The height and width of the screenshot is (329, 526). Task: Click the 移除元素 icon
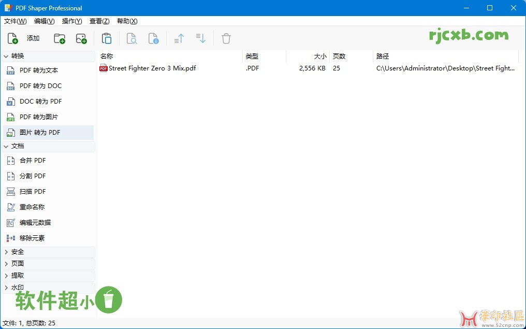pos(11,238)
